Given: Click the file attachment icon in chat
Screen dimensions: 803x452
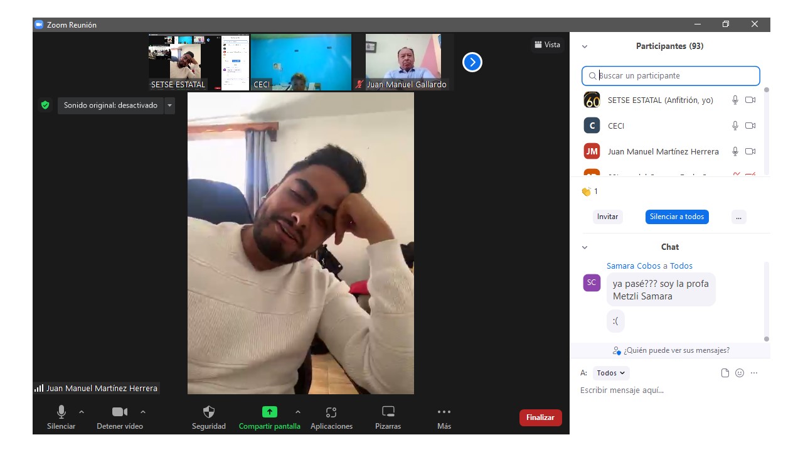Looking at the screenshot, I should 725,373.
